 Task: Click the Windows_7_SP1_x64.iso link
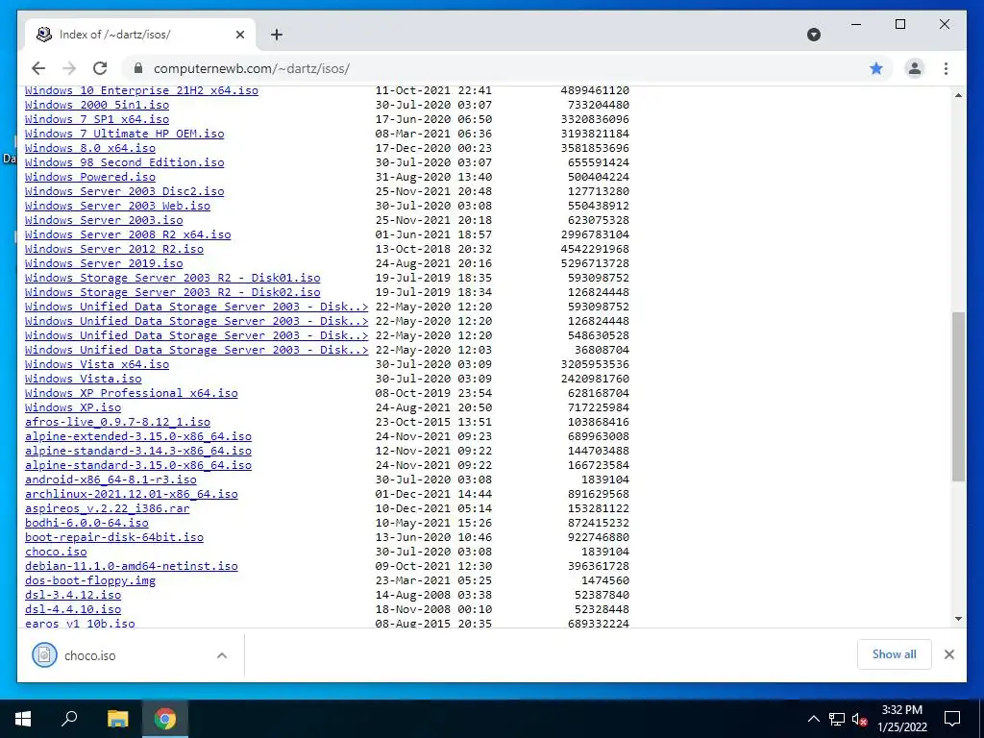click(x=97, y=119)
